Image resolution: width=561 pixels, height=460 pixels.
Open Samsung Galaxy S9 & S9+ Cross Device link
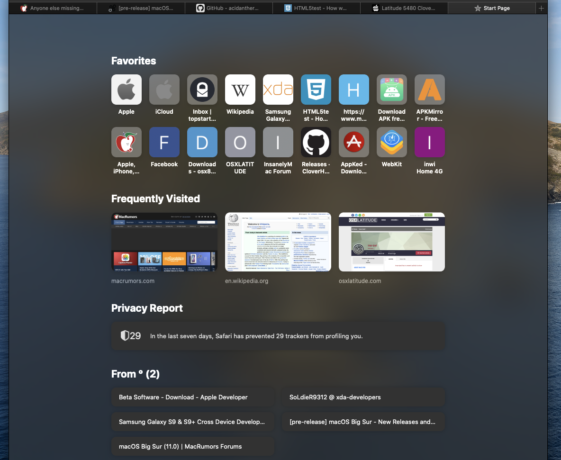click(193, 422)
